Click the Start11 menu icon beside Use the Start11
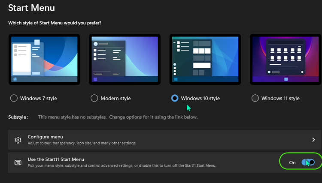Screen dimensions: 322x183 point(18,163)
